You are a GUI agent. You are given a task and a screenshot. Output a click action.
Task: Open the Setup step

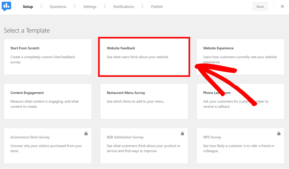click(28, 6)
